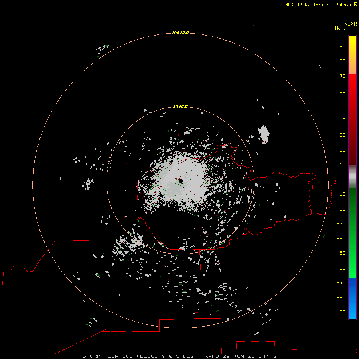
Task: Click the -90 value on the velocity scale
Action: (341, 312)
